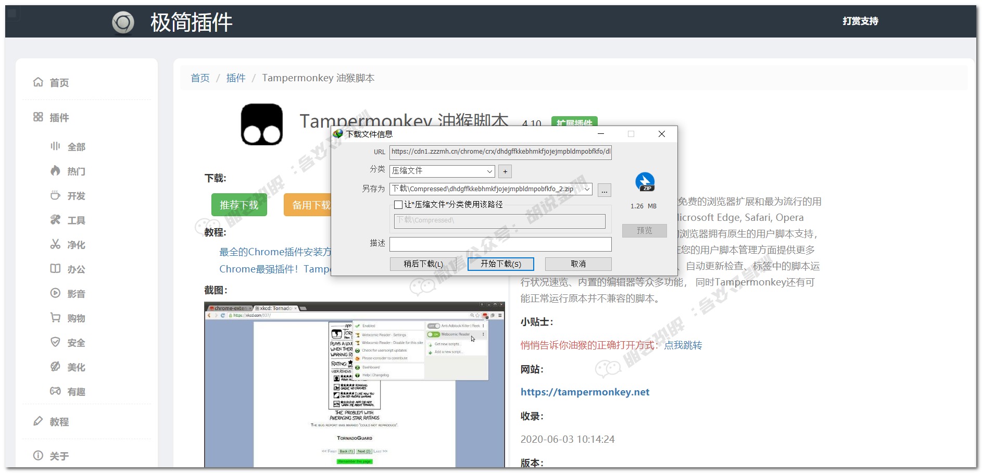Click 稍后下载(L) button
Viewport: 982px width, 473px height.
pos(423,264)
